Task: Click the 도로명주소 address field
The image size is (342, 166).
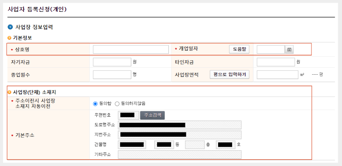Action: tap(180, 125)
